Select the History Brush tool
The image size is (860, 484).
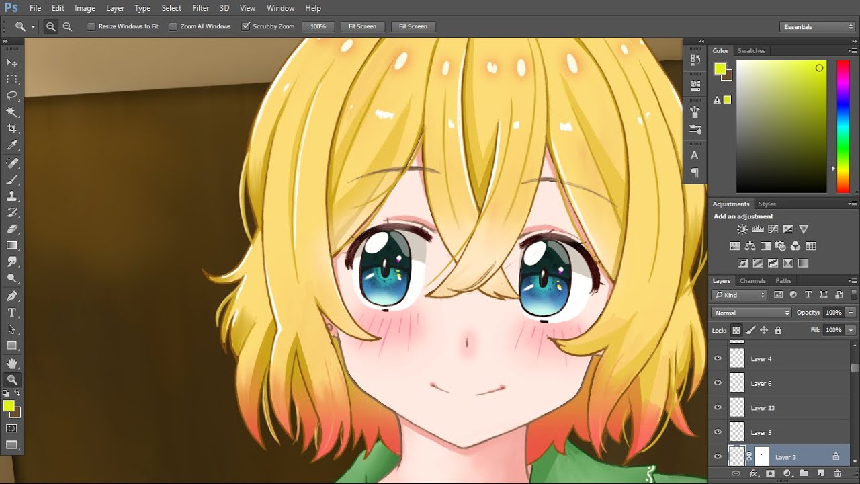click(12, 212)
